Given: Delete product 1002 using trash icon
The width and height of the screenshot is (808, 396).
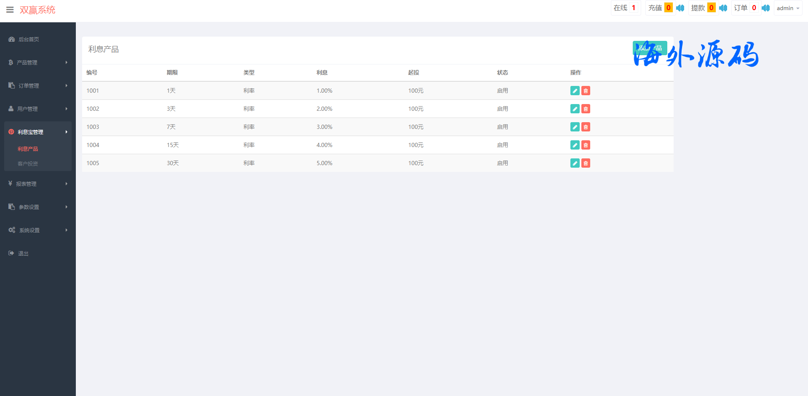Looking at the screenshot, I should (x=586, y=109).
